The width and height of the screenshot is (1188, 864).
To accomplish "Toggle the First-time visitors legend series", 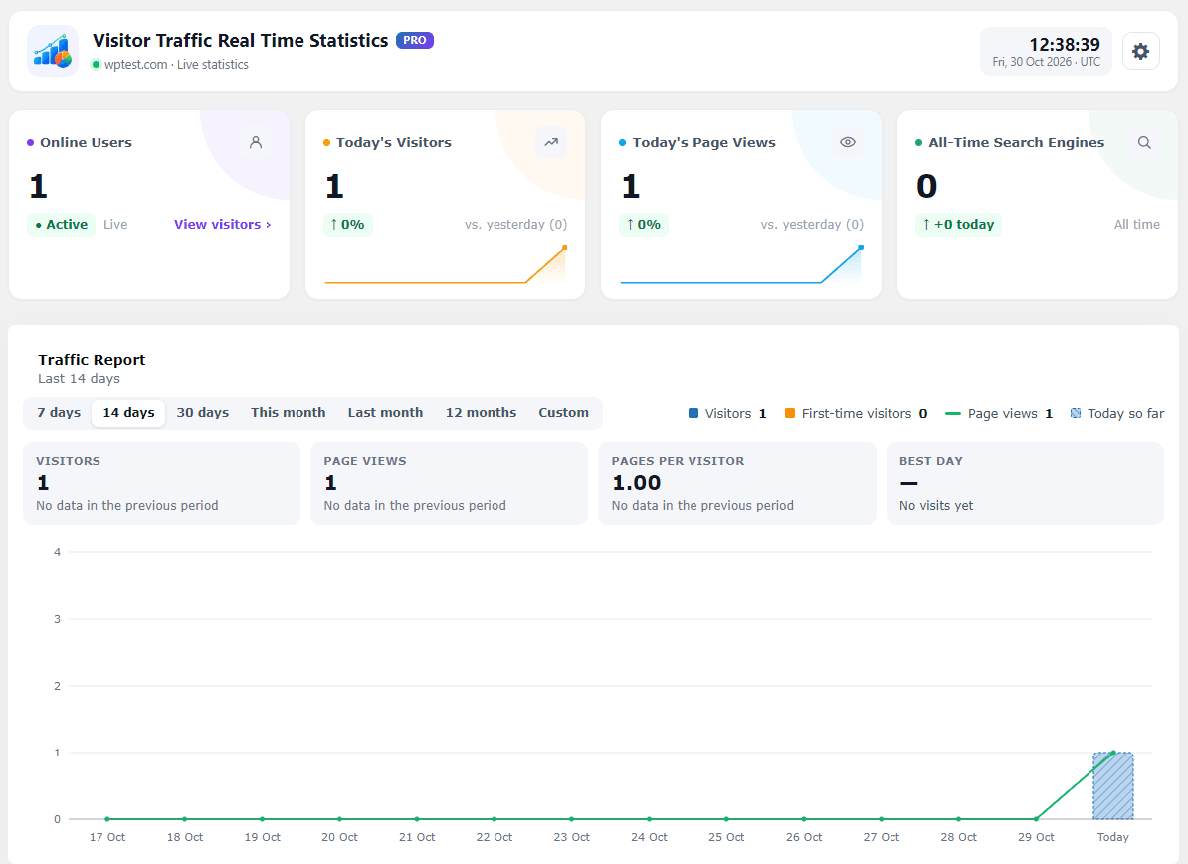I will pyautogui.click(x=856, y=413).
